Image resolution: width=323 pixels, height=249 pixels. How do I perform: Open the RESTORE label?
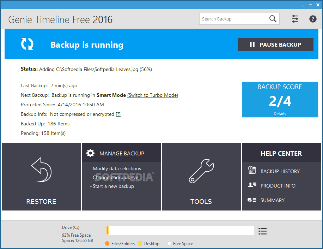click(41, 202)
